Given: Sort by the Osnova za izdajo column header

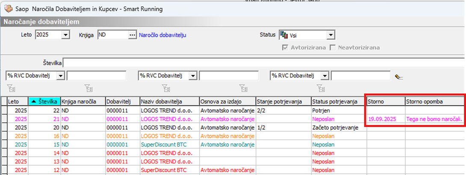Looking at the screenshot, I should click(x=227, y=101).
